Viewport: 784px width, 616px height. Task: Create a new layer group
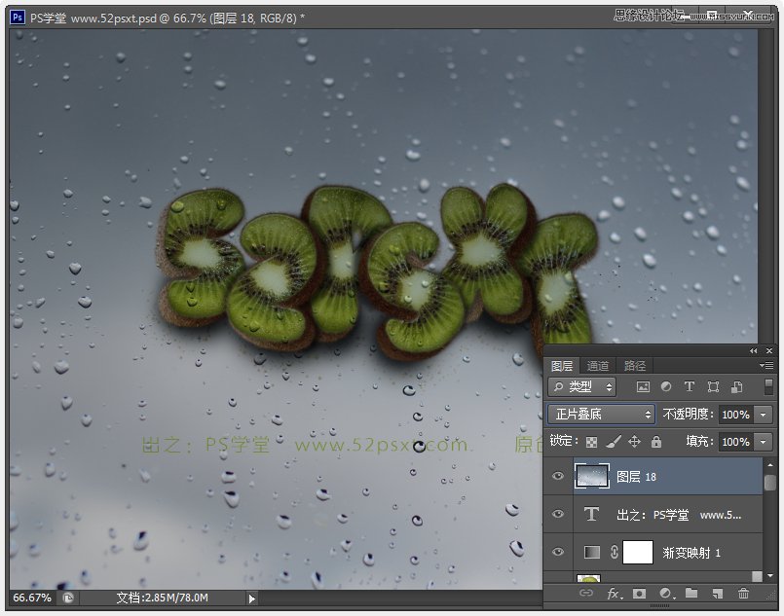pyautogui.click(x=691, y=593)
